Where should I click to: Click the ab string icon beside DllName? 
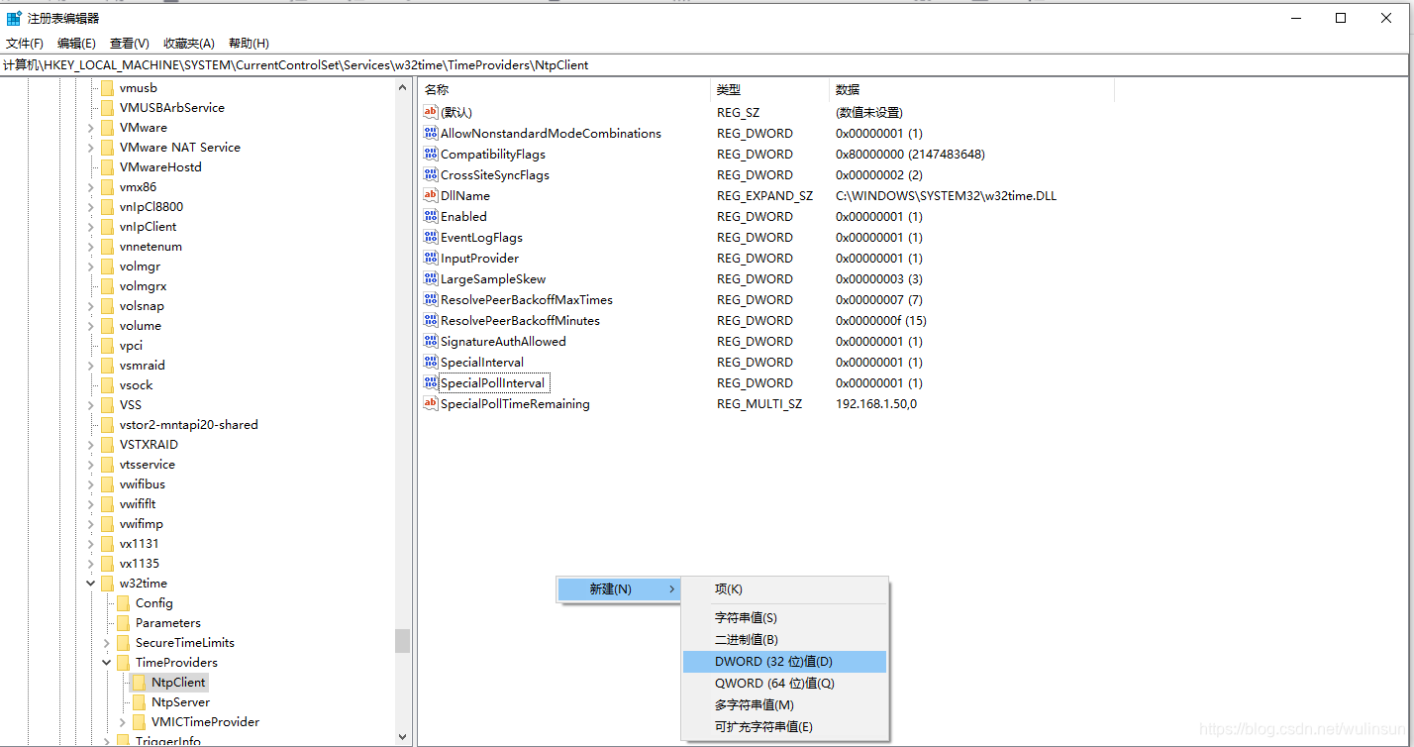pos(432,195)
